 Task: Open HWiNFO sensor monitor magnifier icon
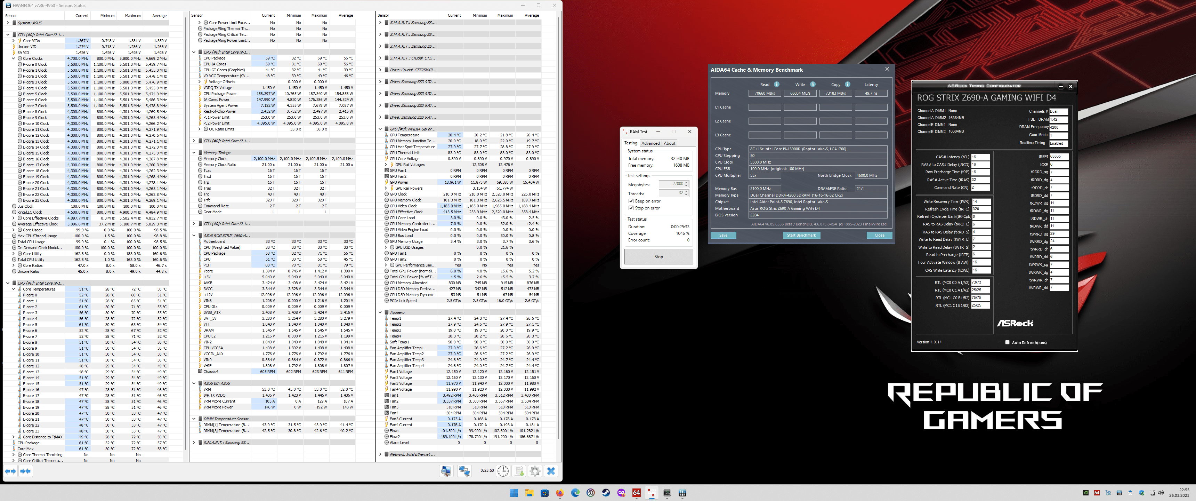446,471
